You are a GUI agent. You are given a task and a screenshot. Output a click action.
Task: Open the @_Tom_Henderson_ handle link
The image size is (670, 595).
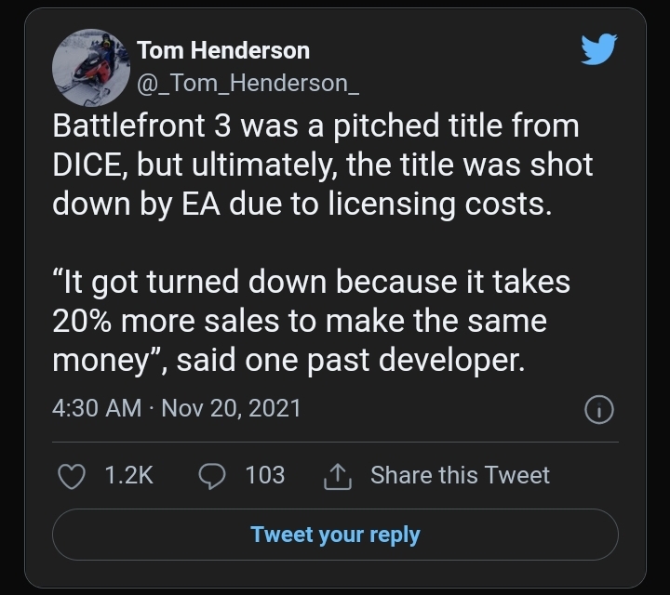248,83
